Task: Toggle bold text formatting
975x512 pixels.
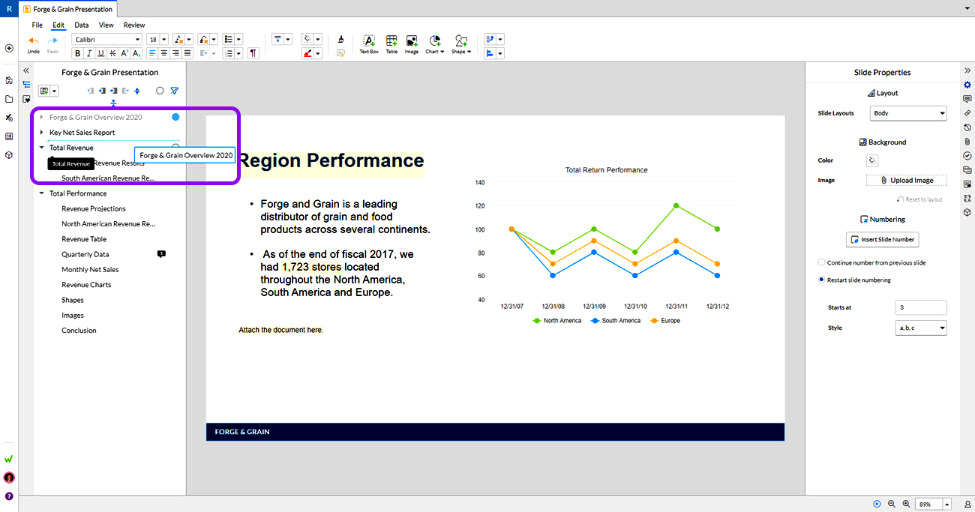Action: pyautogui.click(x=77, y=53)
